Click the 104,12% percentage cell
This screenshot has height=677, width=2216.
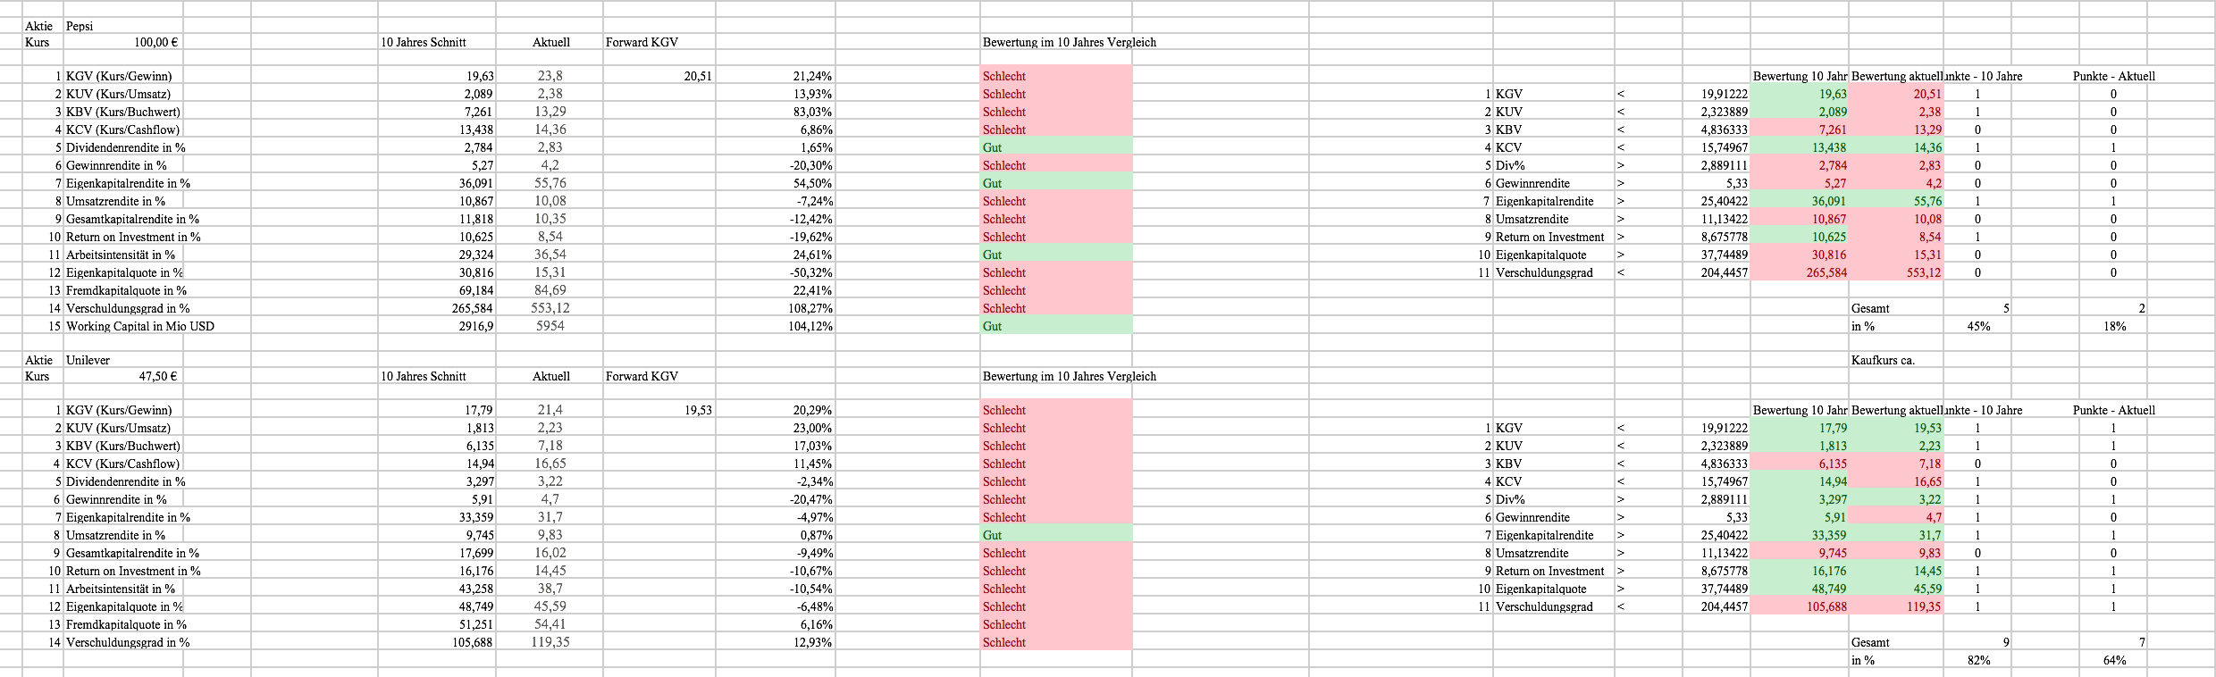810,326
